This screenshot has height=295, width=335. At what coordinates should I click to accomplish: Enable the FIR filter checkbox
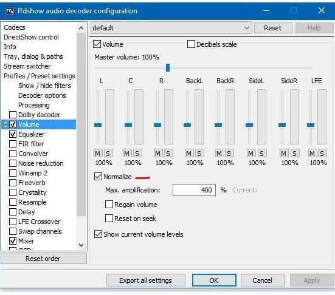tap(13, 144)
